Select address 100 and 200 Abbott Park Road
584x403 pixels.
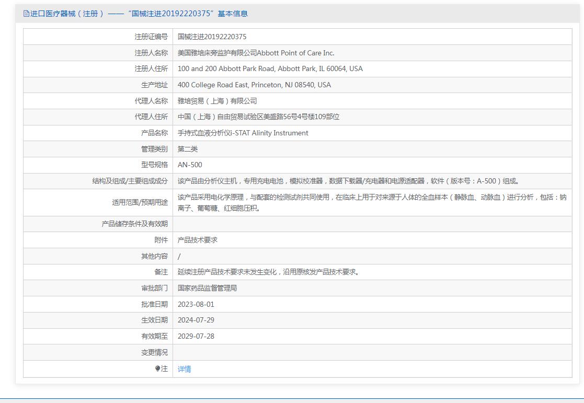coord(226,68)
